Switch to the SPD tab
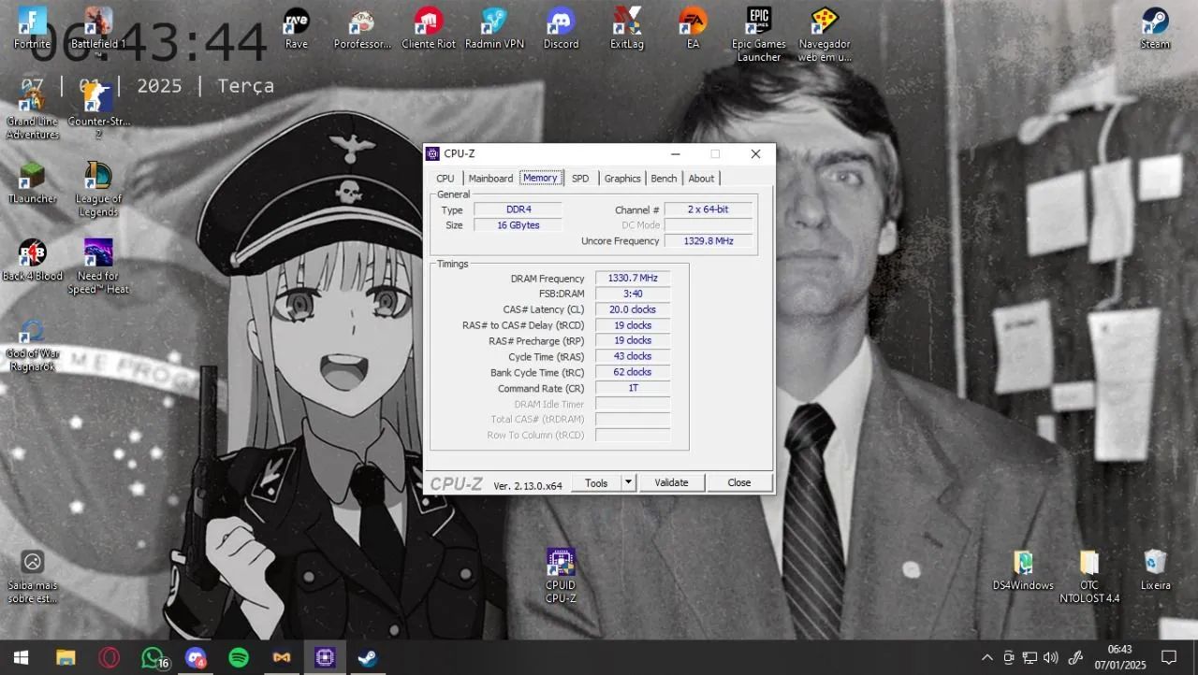The image size is (1198, 675). (x=580, y=179)
